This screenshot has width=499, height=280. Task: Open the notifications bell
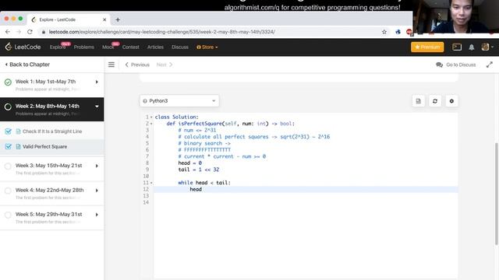[x=471, y=47]
